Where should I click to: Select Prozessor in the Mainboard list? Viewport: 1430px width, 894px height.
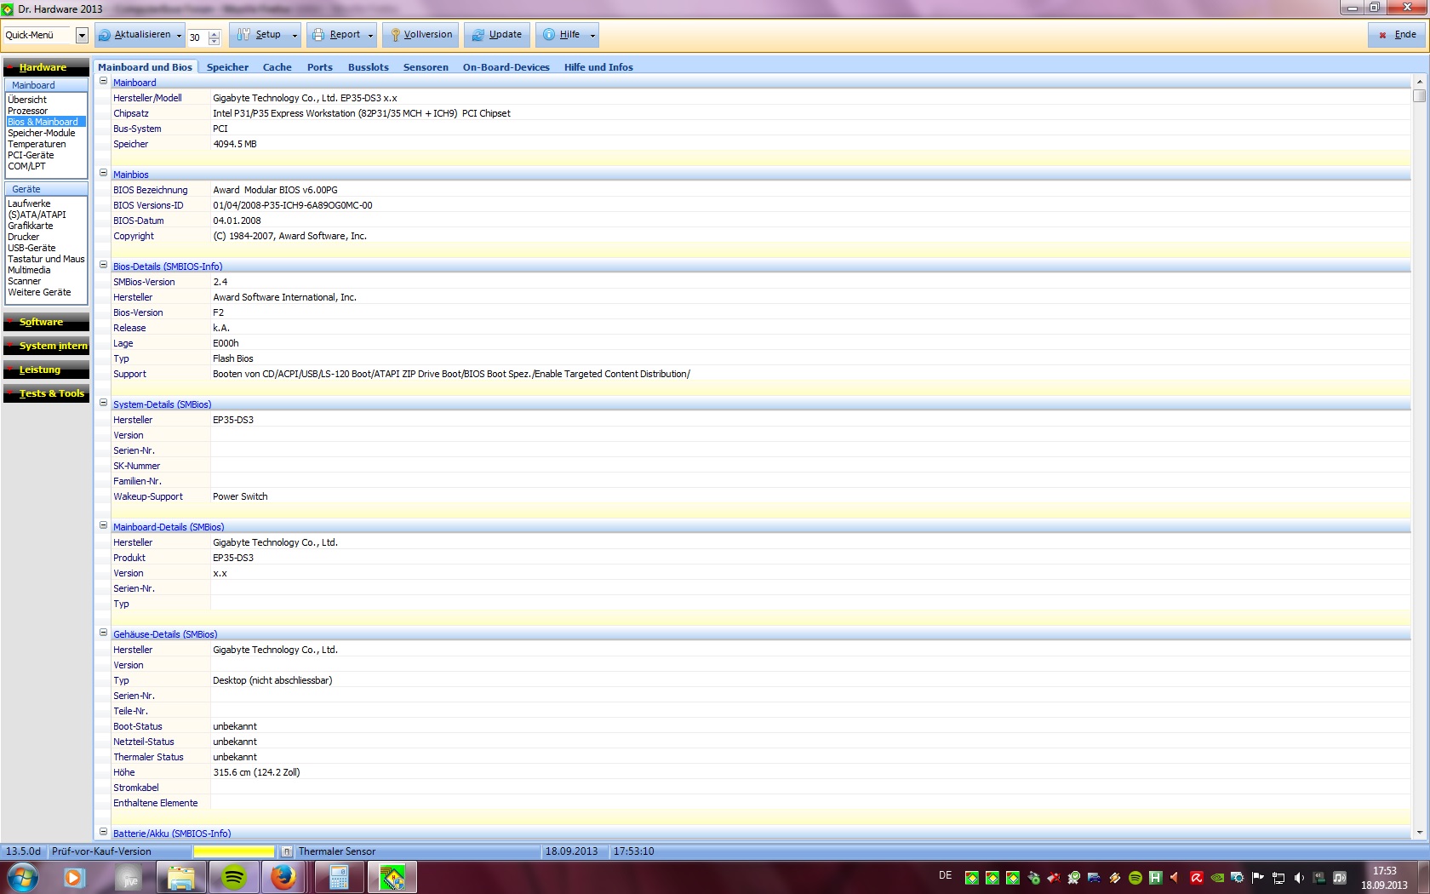(x=28, y=111)
